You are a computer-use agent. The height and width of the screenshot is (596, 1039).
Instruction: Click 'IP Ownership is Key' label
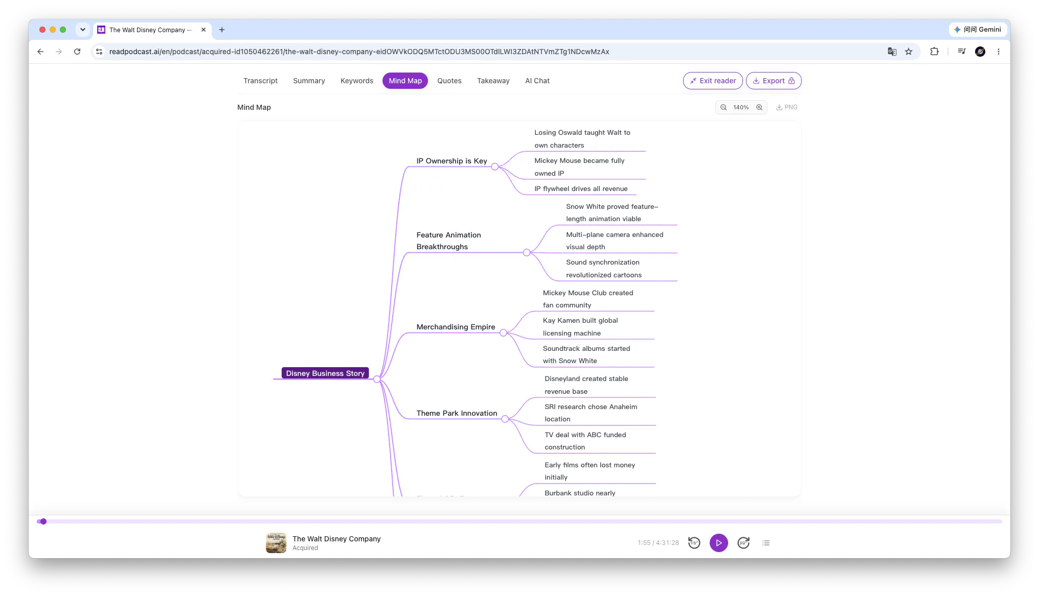[x=451, y=161]
